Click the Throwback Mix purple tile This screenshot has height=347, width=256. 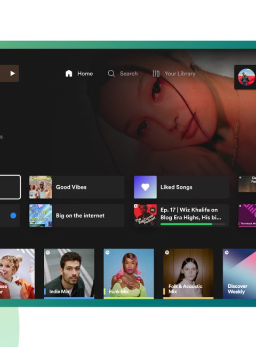point(247,216)
